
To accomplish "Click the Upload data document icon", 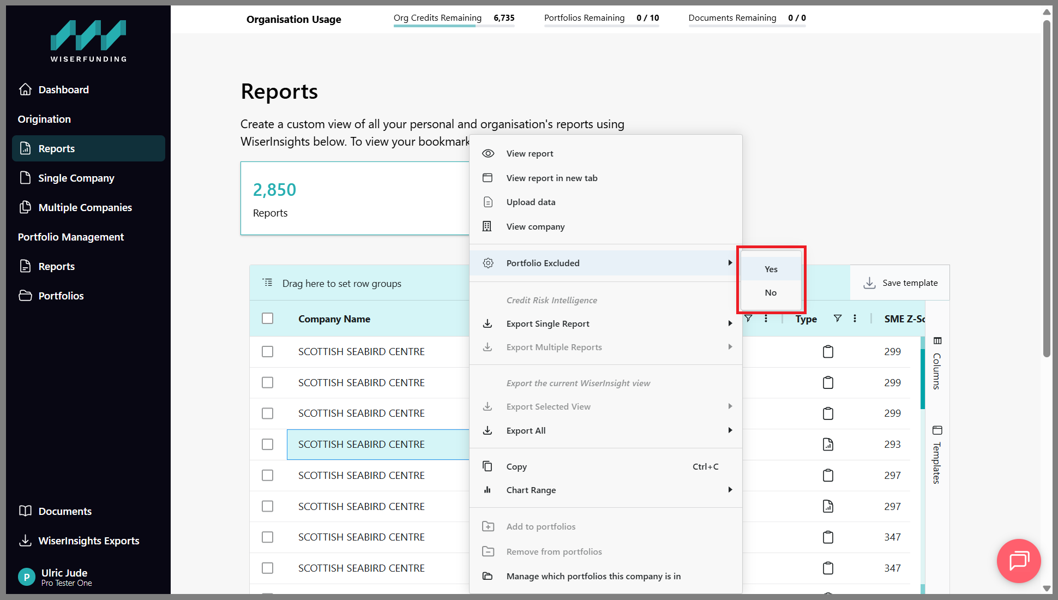I will click(x=488, y=202).
